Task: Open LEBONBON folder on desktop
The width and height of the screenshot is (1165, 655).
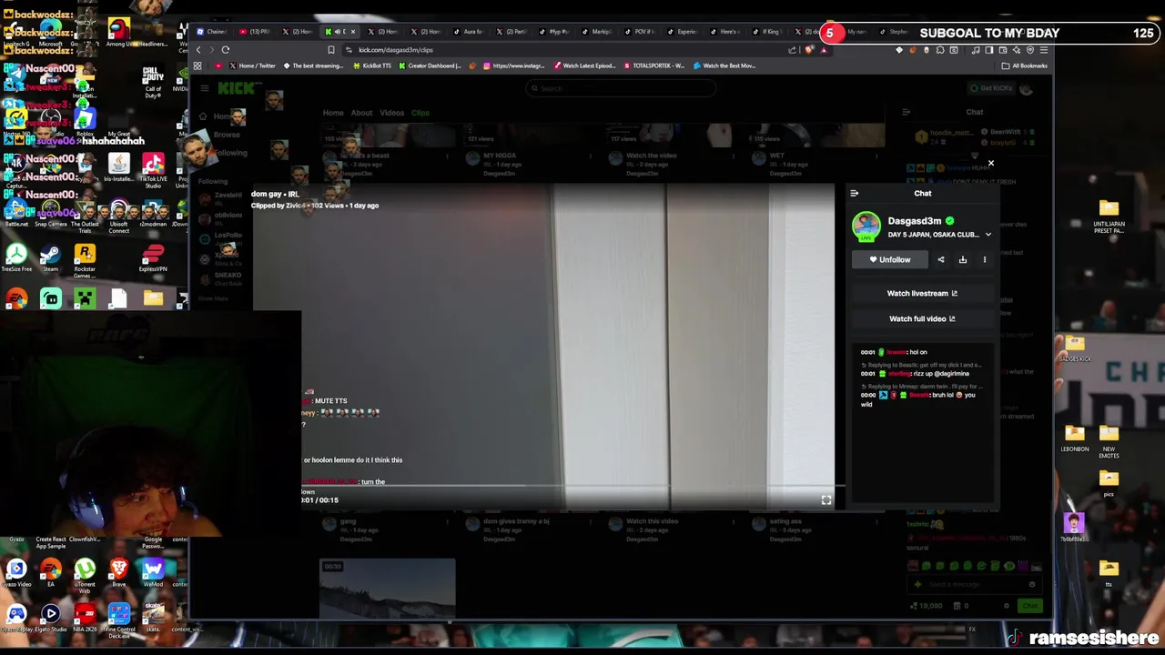Action: [x=1074, y=438]
